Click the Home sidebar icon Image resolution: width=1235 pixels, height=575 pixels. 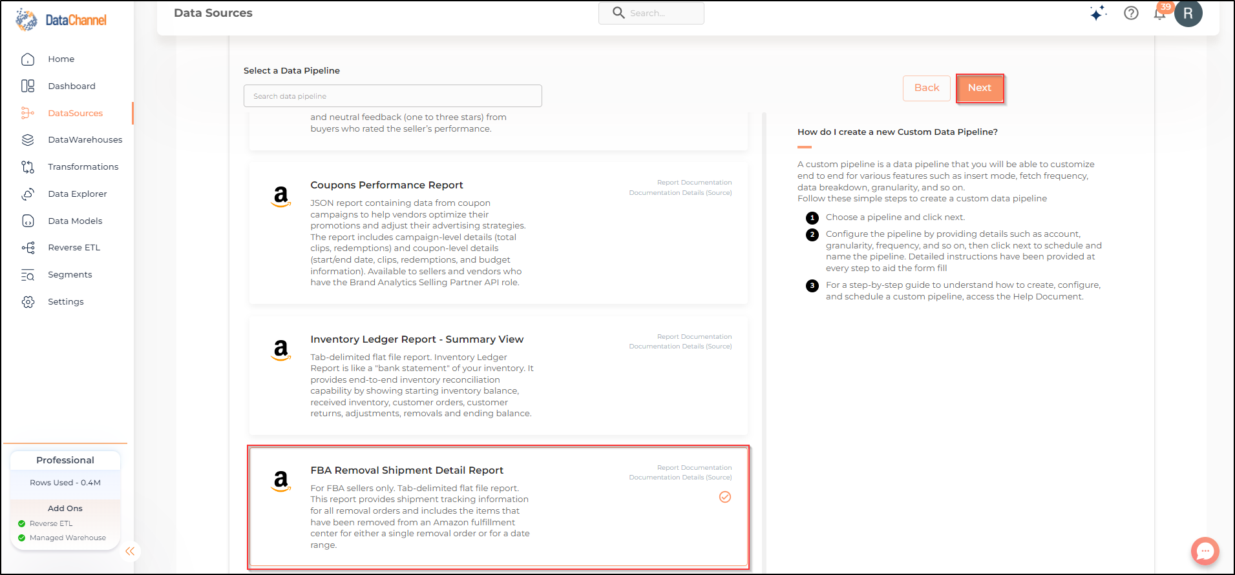[28, 59]
